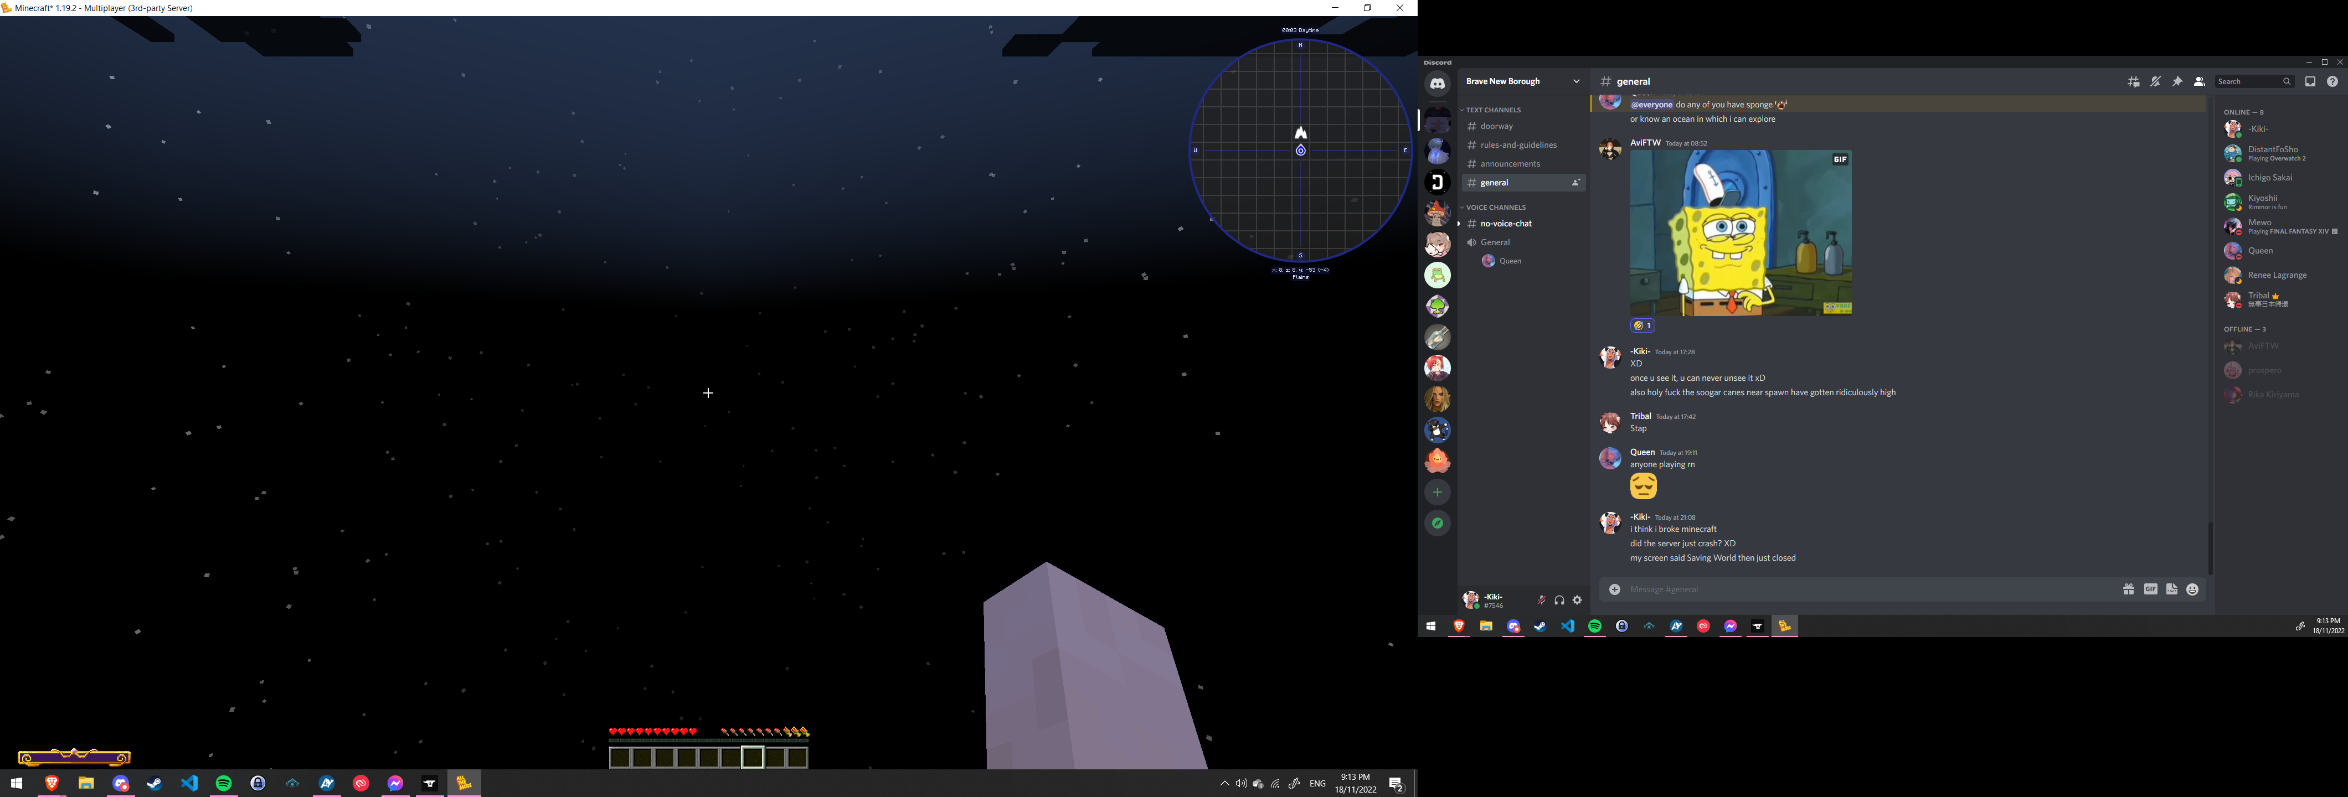The width and height of the screenshot is (2348, 797).
Task: Collapse the VOICE CHANNELS category
Action: click(1495, 208)
